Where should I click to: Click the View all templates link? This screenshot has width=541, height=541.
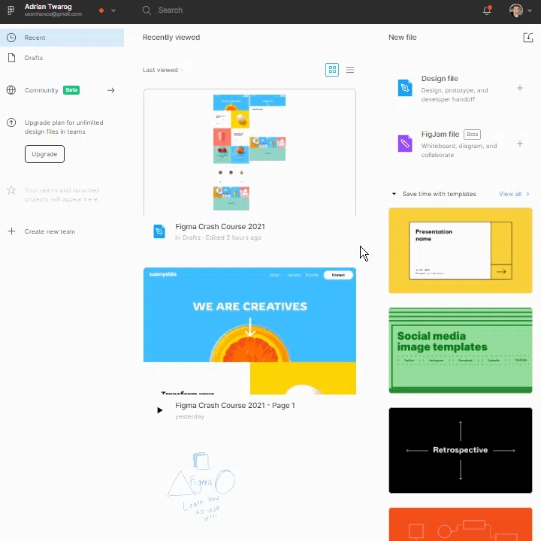click(x=510, y=194)
